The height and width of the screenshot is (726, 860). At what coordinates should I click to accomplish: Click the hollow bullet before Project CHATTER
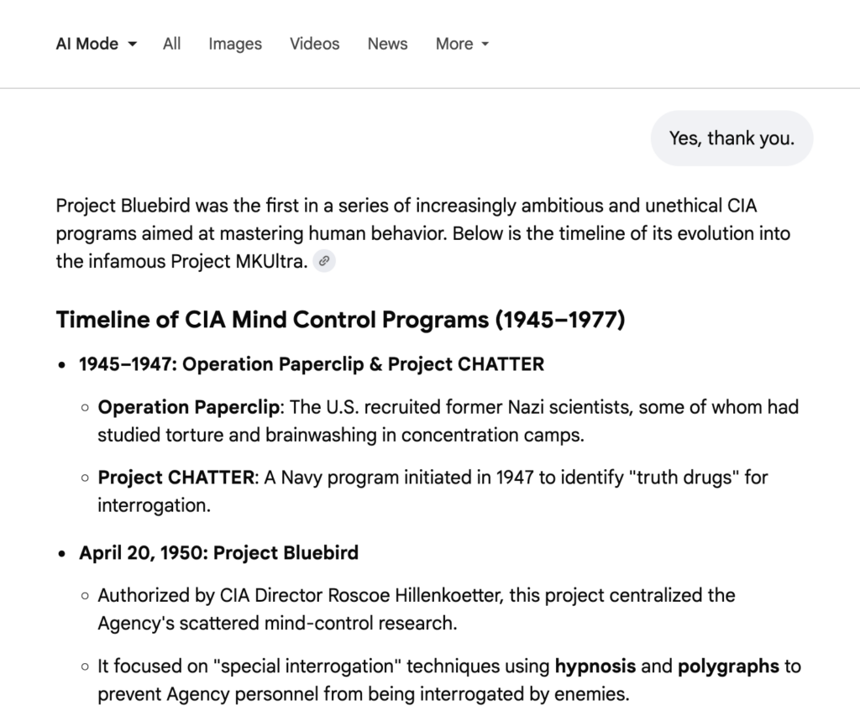[x=85, y=478]
